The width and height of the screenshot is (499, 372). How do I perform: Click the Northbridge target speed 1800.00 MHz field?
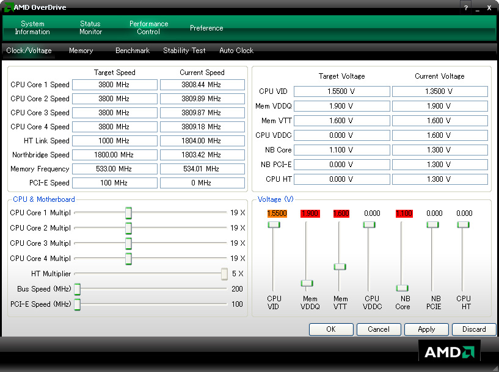(115, 155)
